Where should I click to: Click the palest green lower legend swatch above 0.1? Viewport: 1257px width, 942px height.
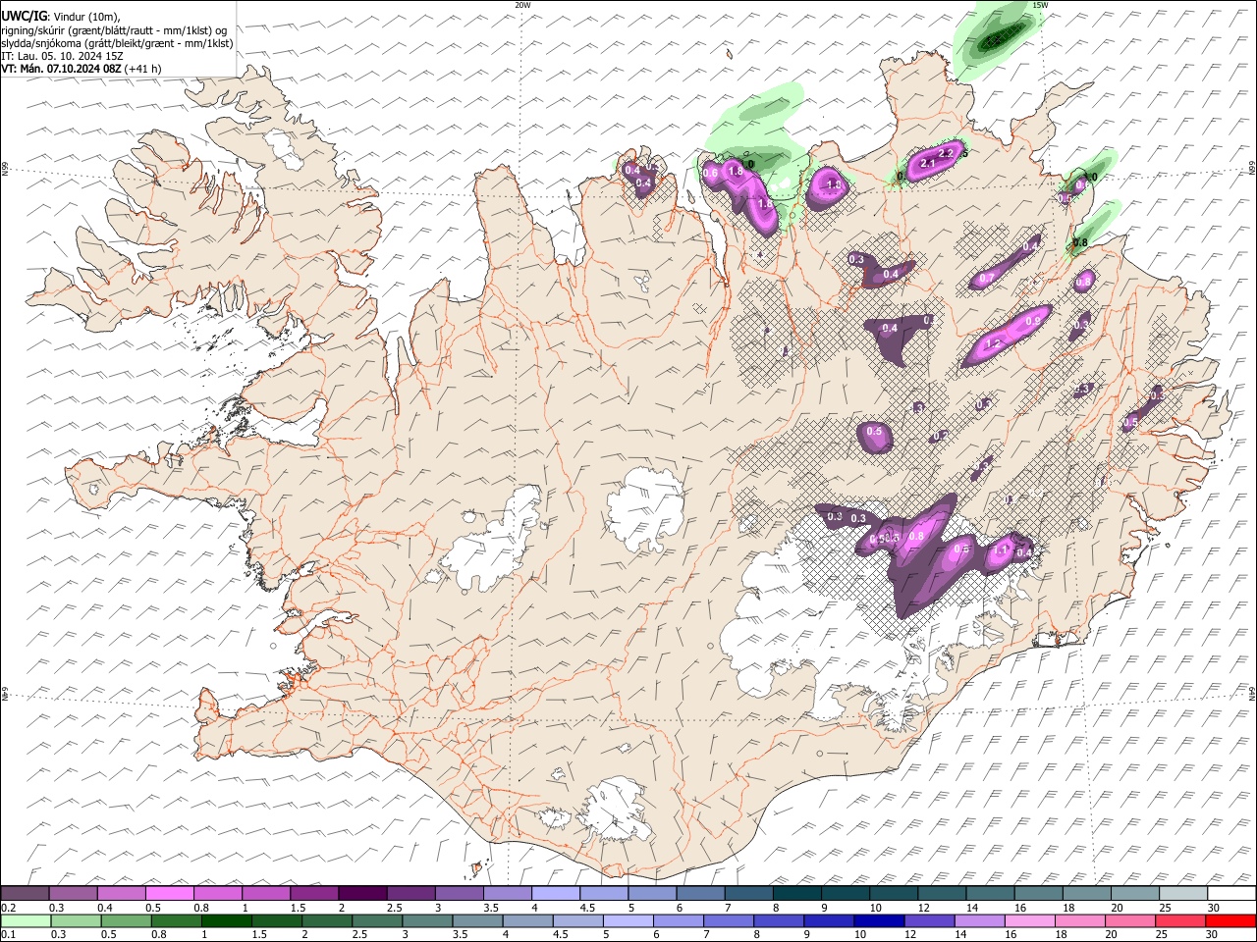pyautogui.click(x=26, y=921)
